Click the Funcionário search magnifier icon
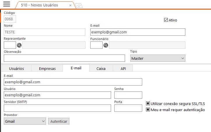Image resolution: width=211 pixels, height=132 pixels. tap(106, 45)
